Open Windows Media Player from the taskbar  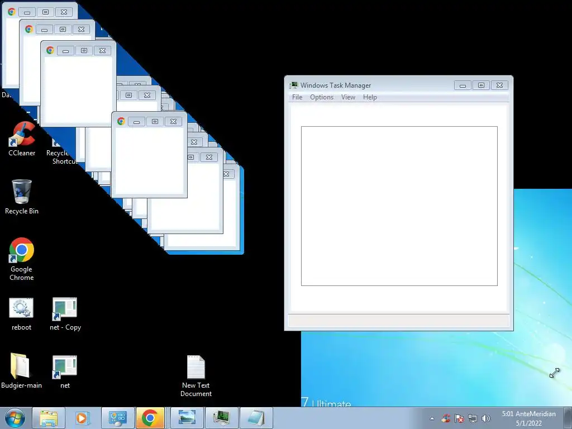(x=83, y=418)
